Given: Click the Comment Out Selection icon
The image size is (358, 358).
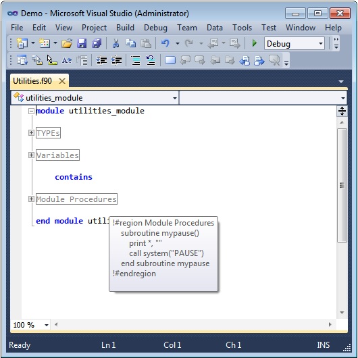Looking at the screenshot, I should (x=136, y=61).
